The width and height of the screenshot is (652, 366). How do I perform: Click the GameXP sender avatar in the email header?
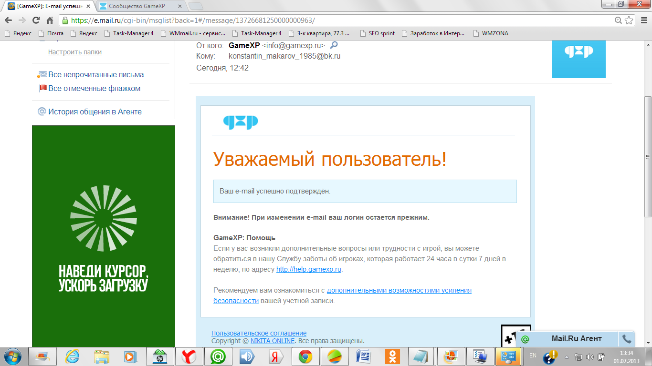click(x=579, y=59)
